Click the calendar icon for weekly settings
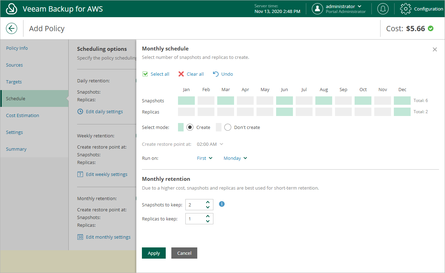This screenshot has height=273, width=445. click(80, 174)
